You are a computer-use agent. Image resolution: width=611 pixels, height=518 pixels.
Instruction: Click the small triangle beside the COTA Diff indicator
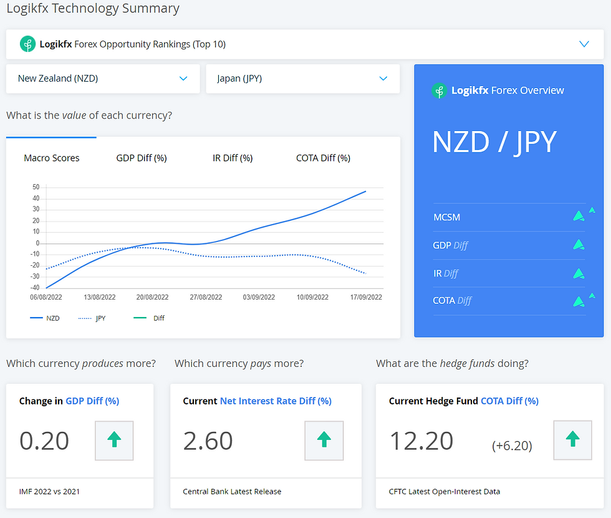click(592, 296)
